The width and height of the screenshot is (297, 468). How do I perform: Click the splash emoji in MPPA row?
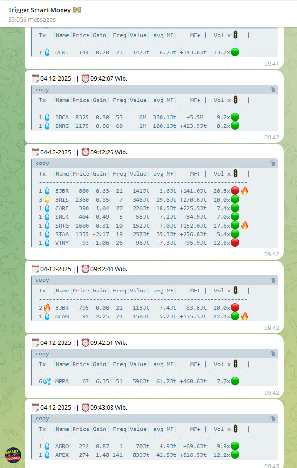coord(47,381)
